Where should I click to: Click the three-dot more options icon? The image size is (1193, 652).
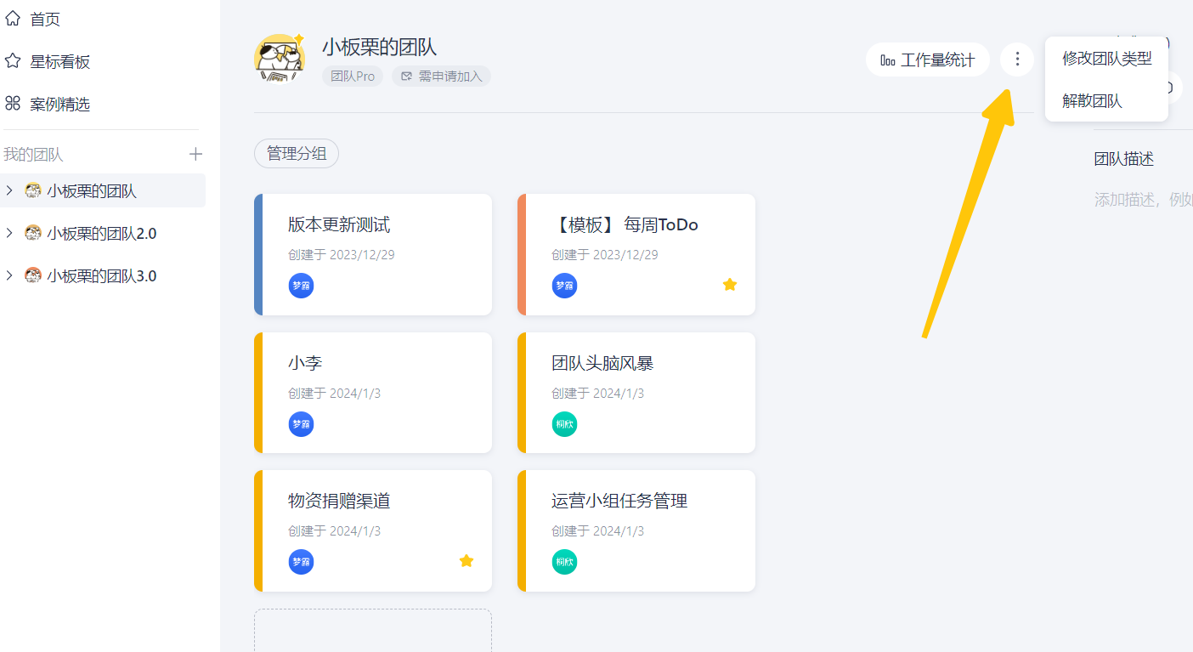(x=1017, y=60)
